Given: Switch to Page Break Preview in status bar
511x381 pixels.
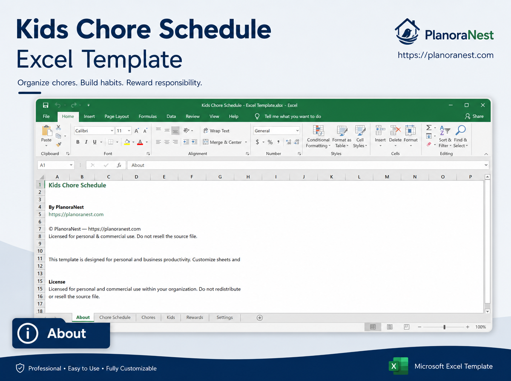Looking at the screenshot, I should point(406,327).
